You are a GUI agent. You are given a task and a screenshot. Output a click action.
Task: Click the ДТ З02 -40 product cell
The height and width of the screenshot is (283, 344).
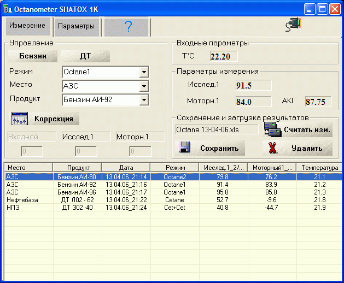(x=77, y=208)
